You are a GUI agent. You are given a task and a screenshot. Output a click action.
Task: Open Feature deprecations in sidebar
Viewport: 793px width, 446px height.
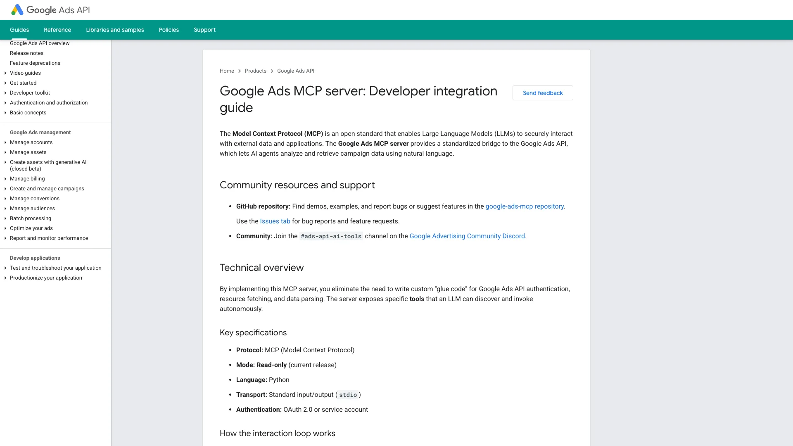pyautogui.click(x=35, y=63)
